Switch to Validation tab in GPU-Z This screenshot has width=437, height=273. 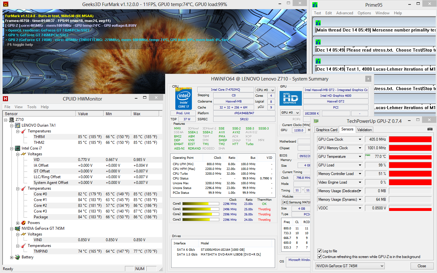(x=364, y=130)
